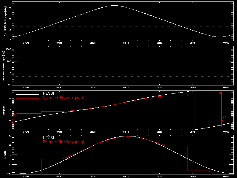This screenshot has height=178, width=237.
Task: Click '08:45' time label under Earth angle plot
Action: click(x=193, y=43)
